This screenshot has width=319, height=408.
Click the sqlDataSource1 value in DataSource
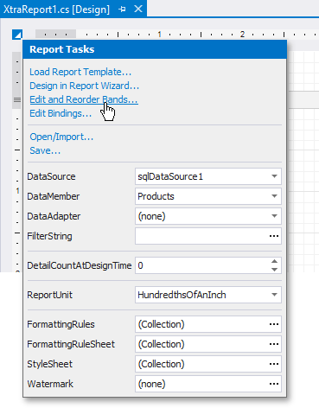pos(170,176)
